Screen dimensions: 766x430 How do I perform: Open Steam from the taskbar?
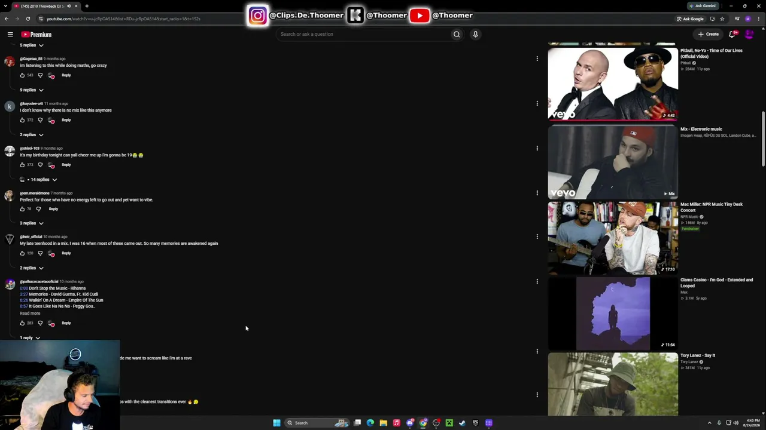pyautogui.click(x=462, y=423)
